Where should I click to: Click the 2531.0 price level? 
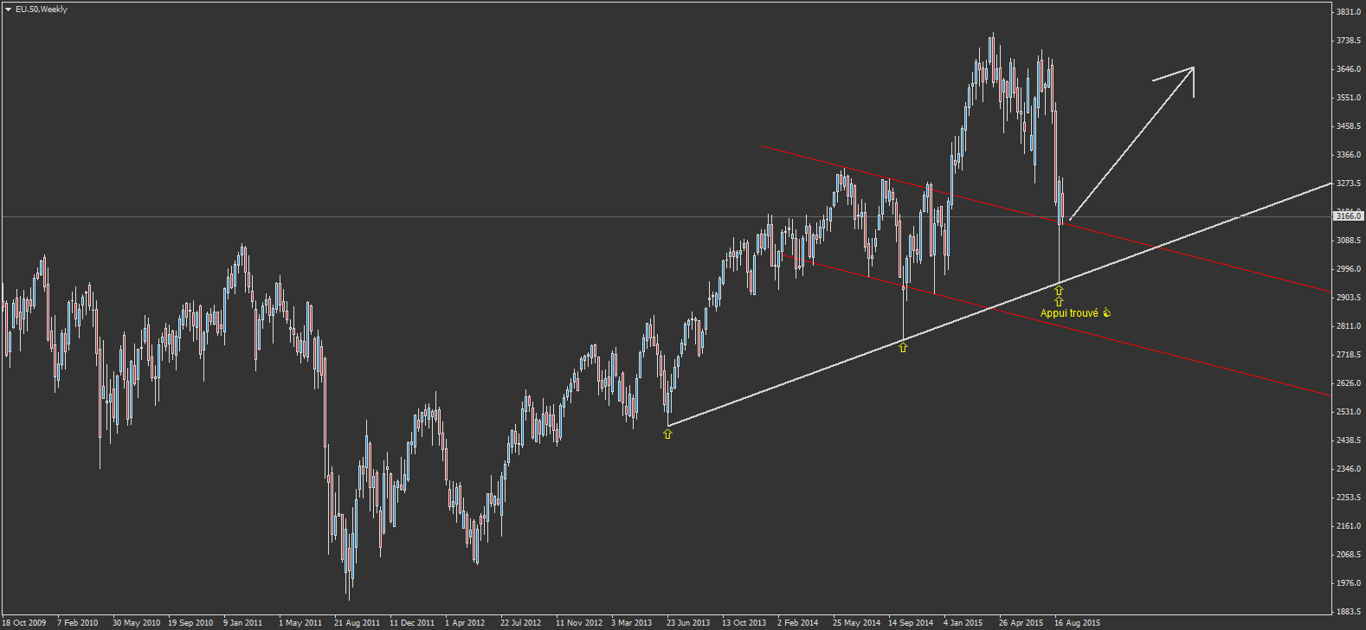click(1349, 412)
